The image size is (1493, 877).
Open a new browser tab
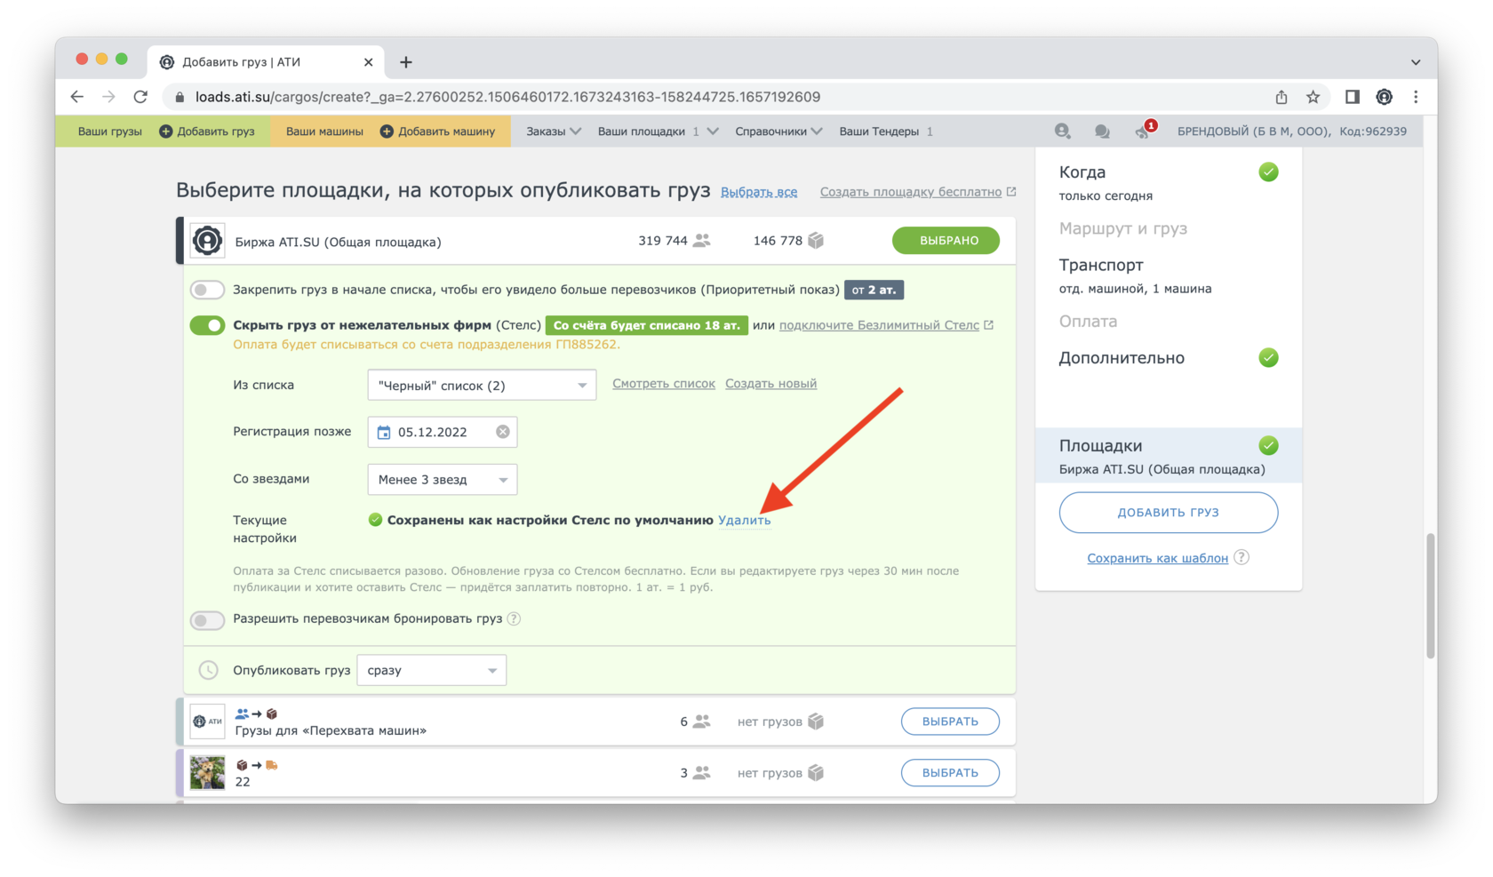click(406, 62)
